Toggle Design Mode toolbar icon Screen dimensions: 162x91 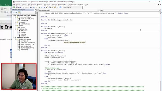click(47, 7)
